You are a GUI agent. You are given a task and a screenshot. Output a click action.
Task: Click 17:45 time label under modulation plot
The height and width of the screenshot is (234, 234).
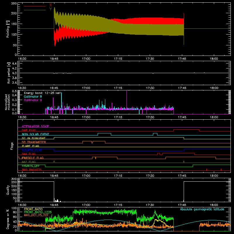(182, 117)
